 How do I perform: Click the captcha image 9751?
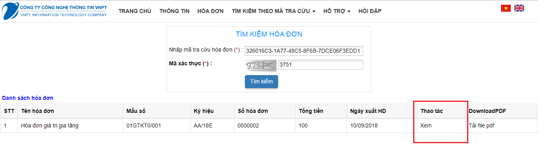point(260,65)
